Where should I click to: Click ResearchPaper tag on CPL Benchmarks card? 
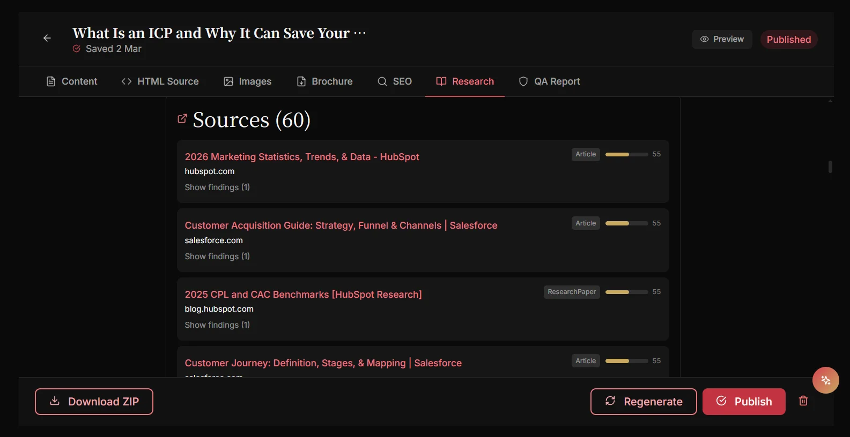coord(572,292)
